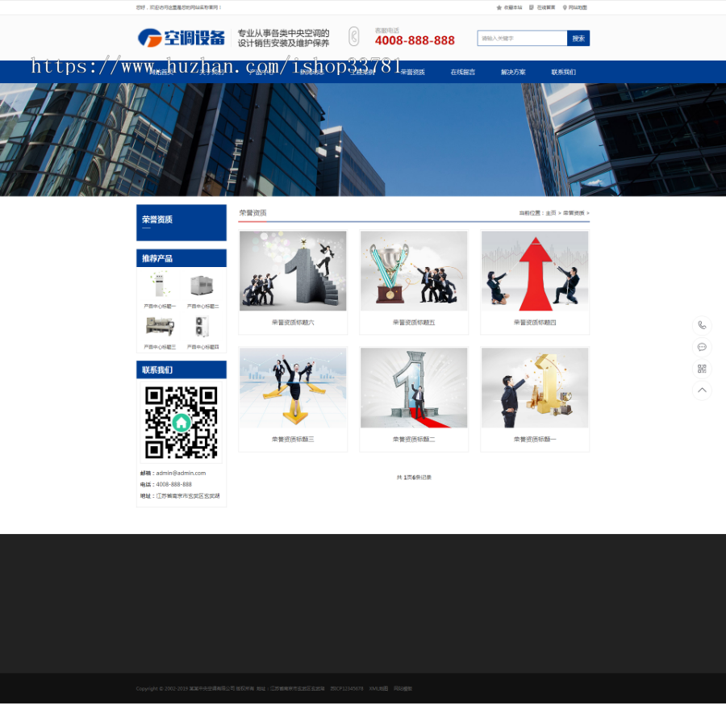Click the 荣誉资质标题三 title link
Viewport: 726px width, 714px height.
[293, 439]
